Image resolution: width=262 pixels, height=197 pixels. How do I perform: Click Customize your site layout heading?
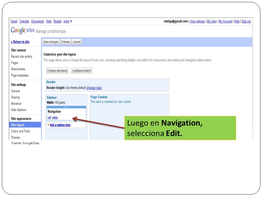pos(60,54)
